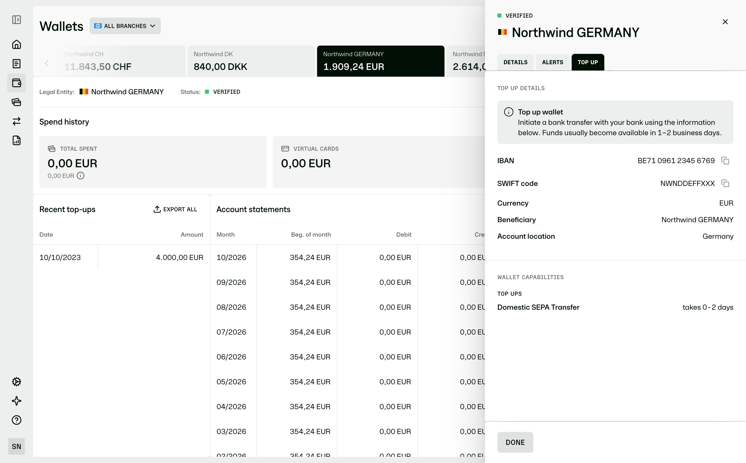This screenshot has width=746, height=463.
Task: Click the Debit column header
Action: (404, 235)
